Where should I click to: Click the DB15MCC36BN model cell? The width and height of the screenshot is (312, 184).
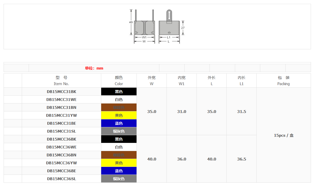coord(61,155)
